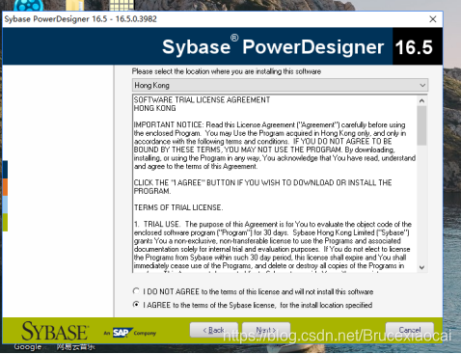Click the "1. TRIAL USE." paragraph heading
Screen dimensions: 461x354
(157, 224)
